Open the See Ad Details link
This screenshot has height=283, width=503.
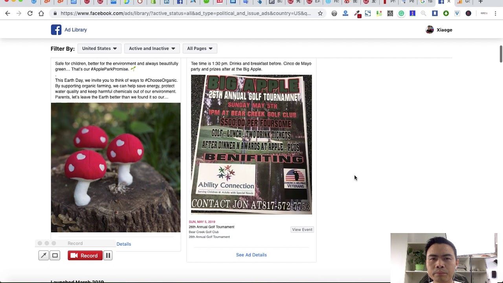[x=251, y=255]
